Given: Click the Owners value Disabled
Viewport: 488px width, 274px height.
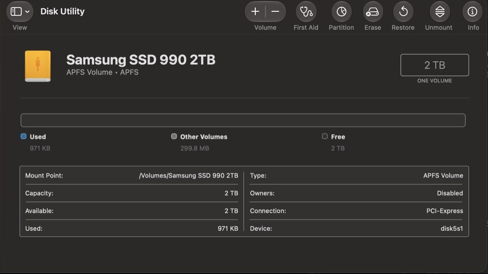Looking at the screenshot, I should (450, 193).
